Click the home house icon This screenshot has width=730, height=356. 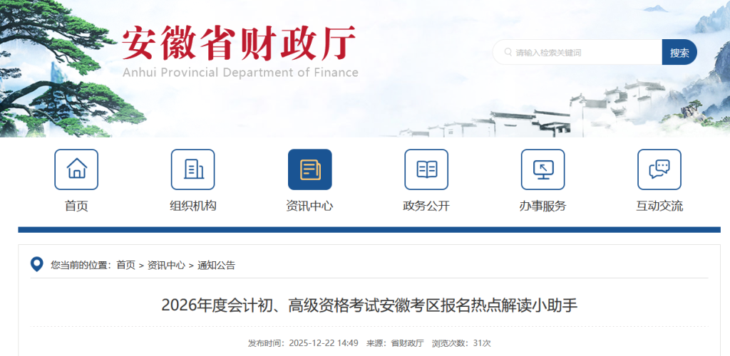click(76, 169)
